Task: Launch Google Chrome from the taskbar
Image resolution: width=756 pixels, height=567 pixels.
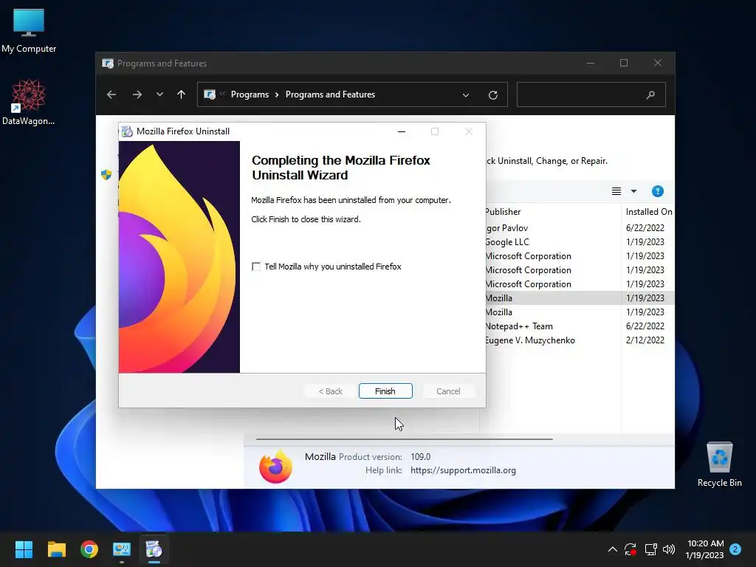Action: 89,549
